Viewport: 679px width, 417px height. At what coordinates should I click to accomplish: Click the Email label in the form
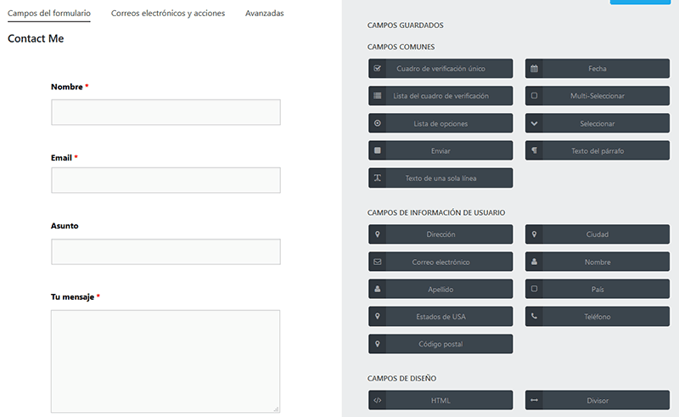point(61,158)
